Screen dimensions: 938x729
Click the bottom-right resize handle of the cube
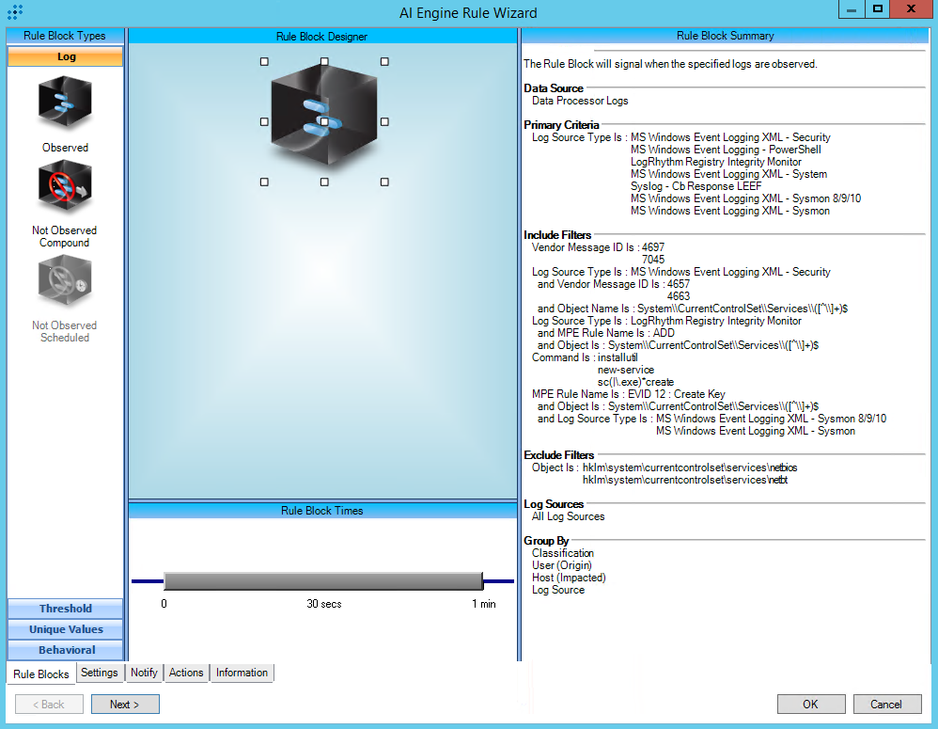[384, 182]
